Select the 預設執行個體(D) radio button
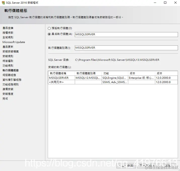Screen dimensions: 180x171 (x=49, y=28)
